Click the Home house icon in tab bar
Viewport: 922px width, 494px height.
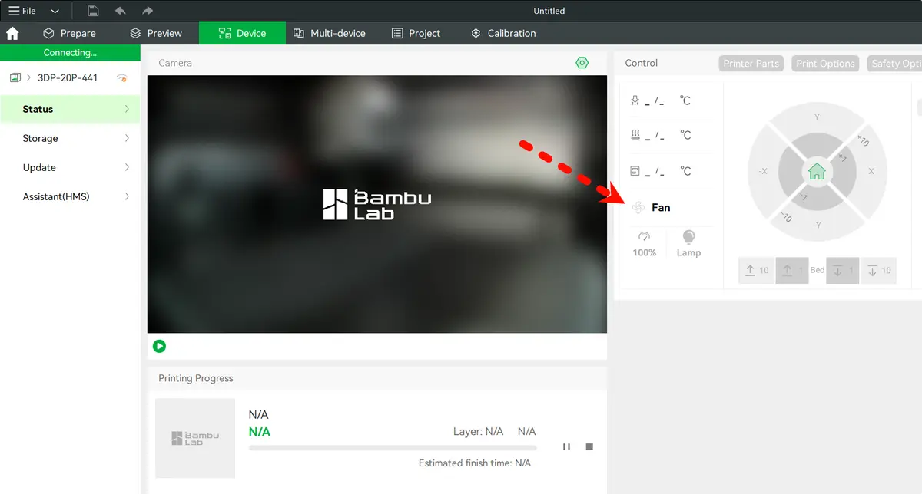point(12,33)
